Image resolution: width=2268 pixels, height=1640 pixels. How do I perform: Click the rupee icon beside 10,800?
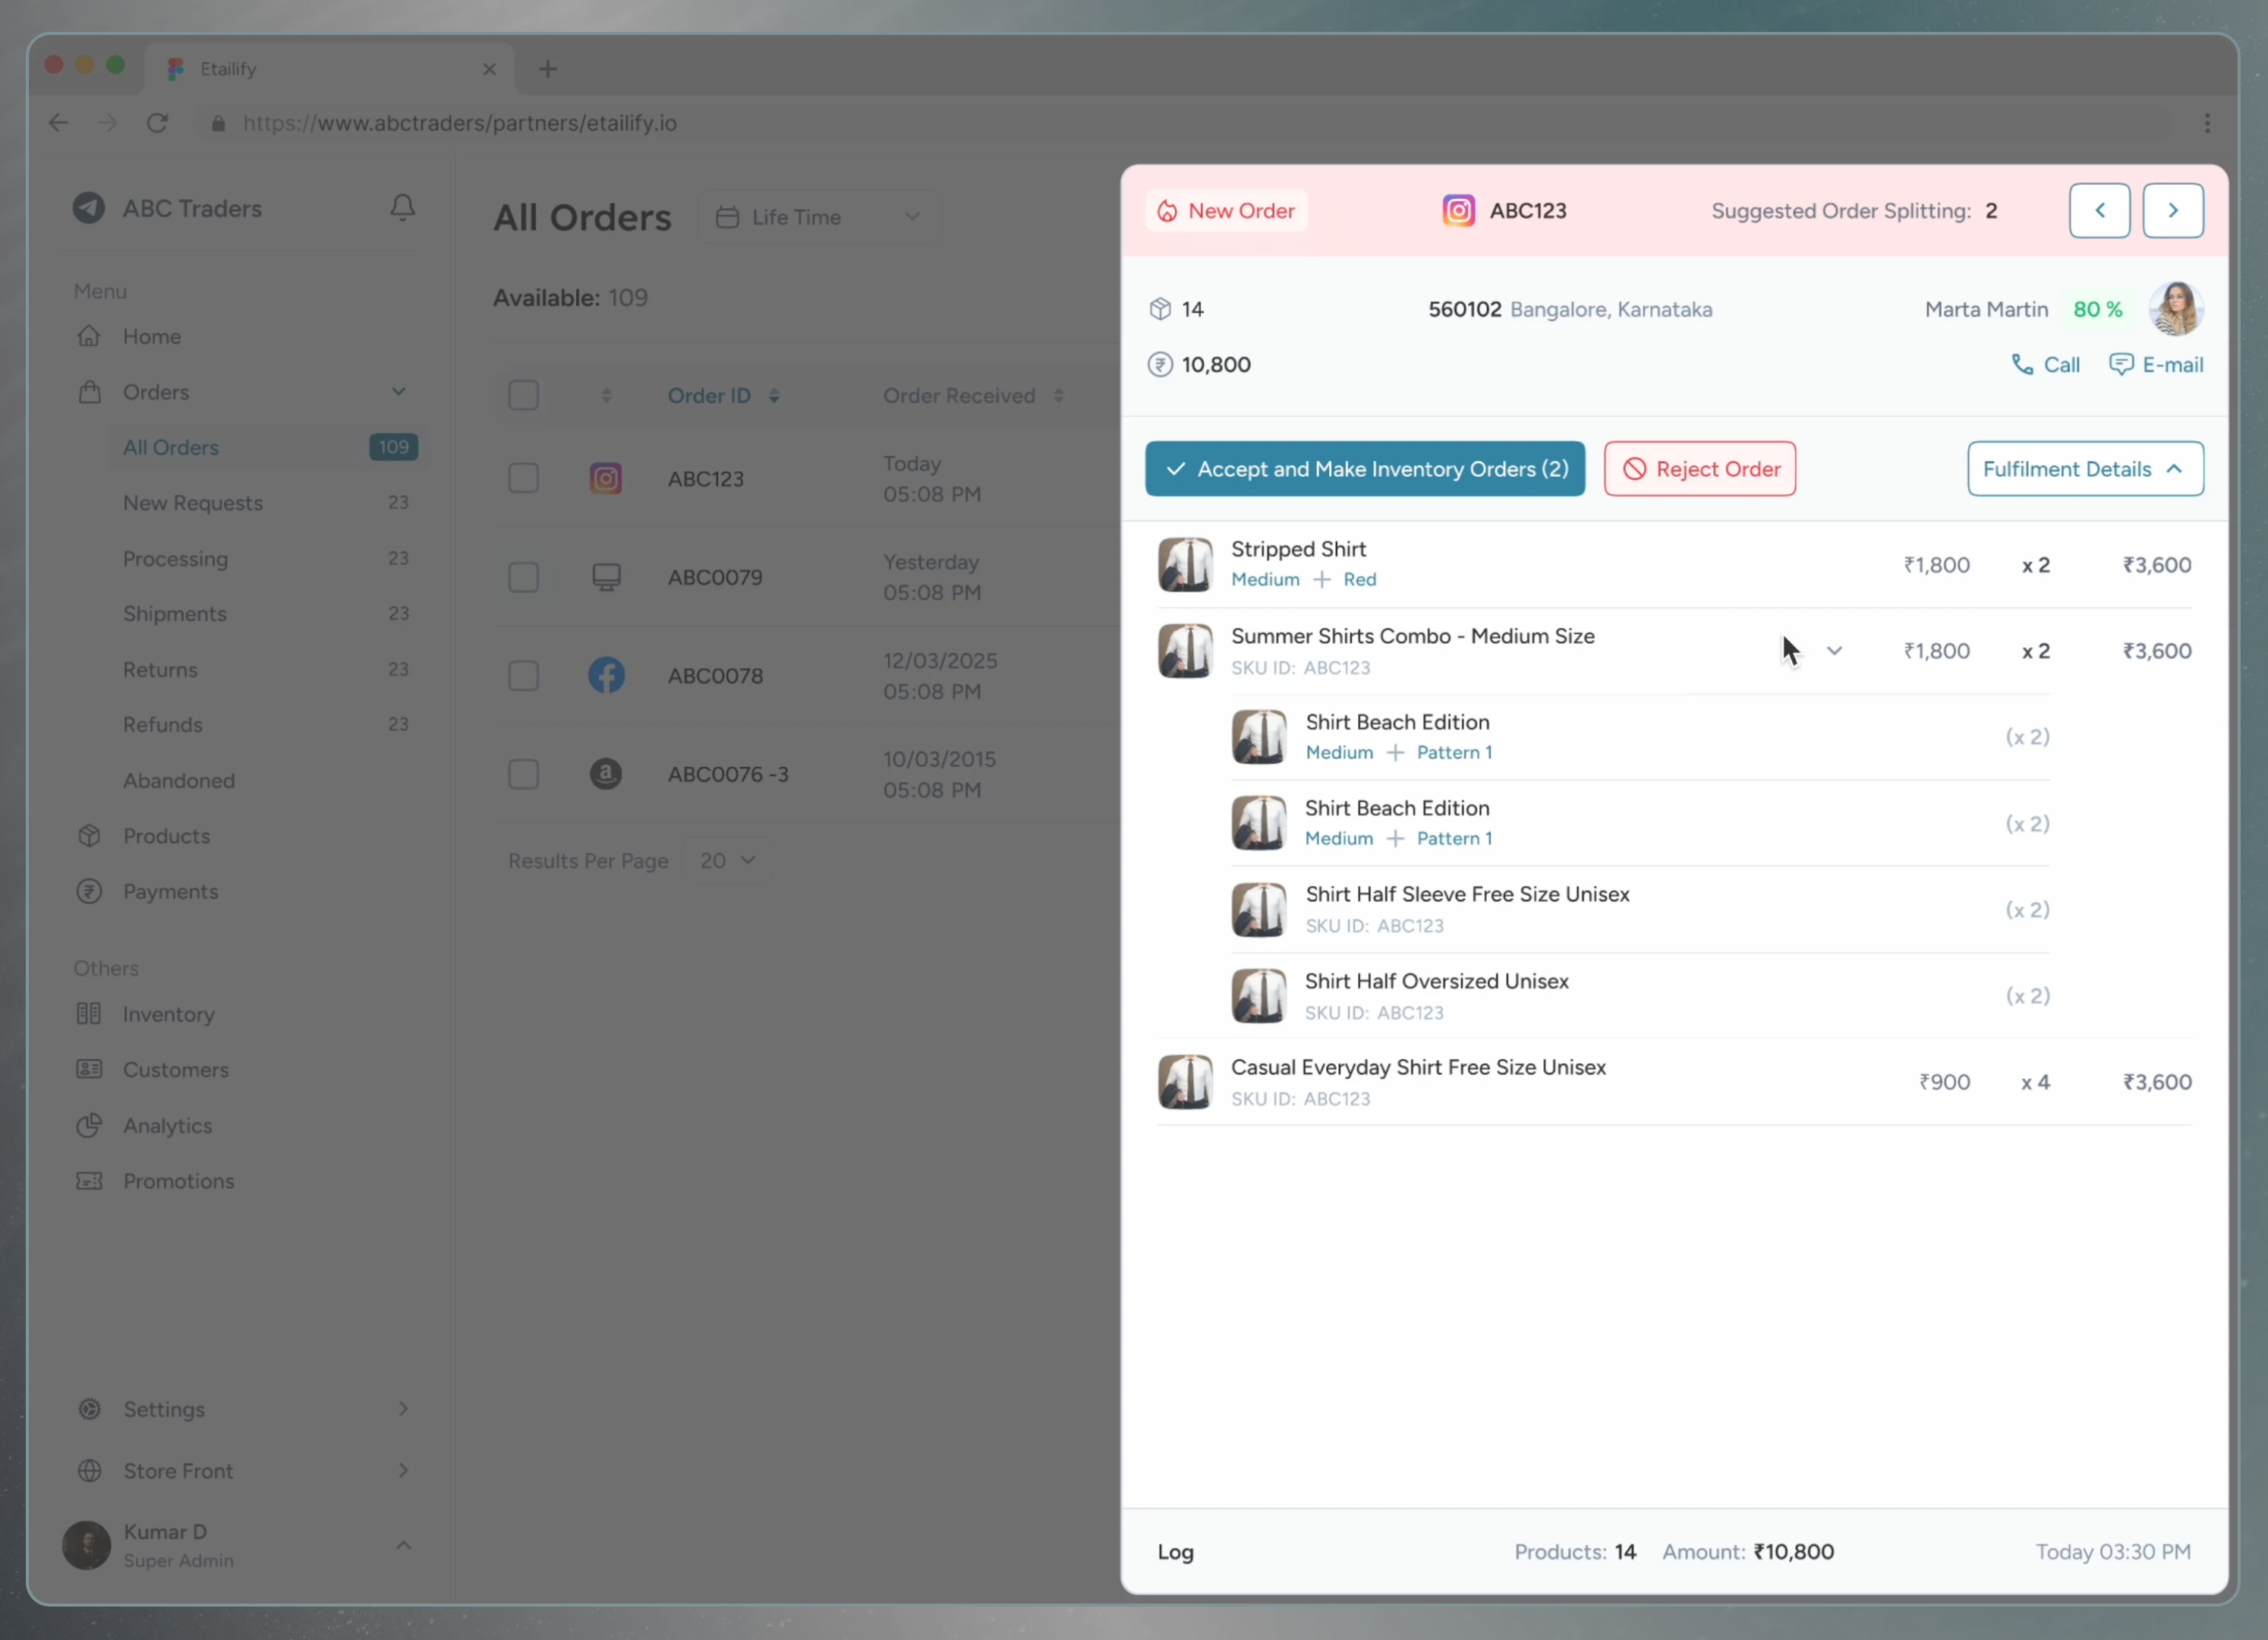point(1160,364)
